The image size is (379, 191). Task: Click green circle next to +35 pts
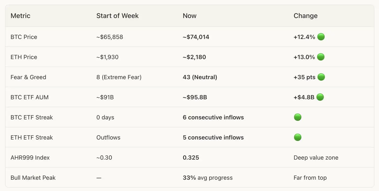(321, 77)
